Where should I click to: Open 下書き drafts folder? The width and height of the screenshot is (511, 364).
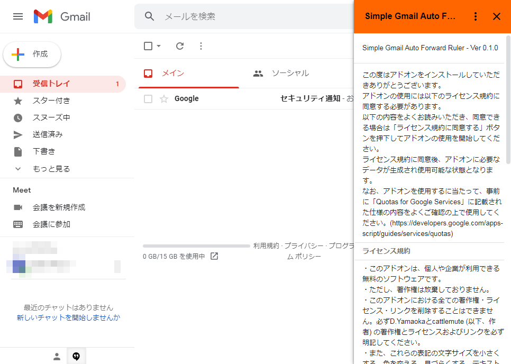(63, 151)
